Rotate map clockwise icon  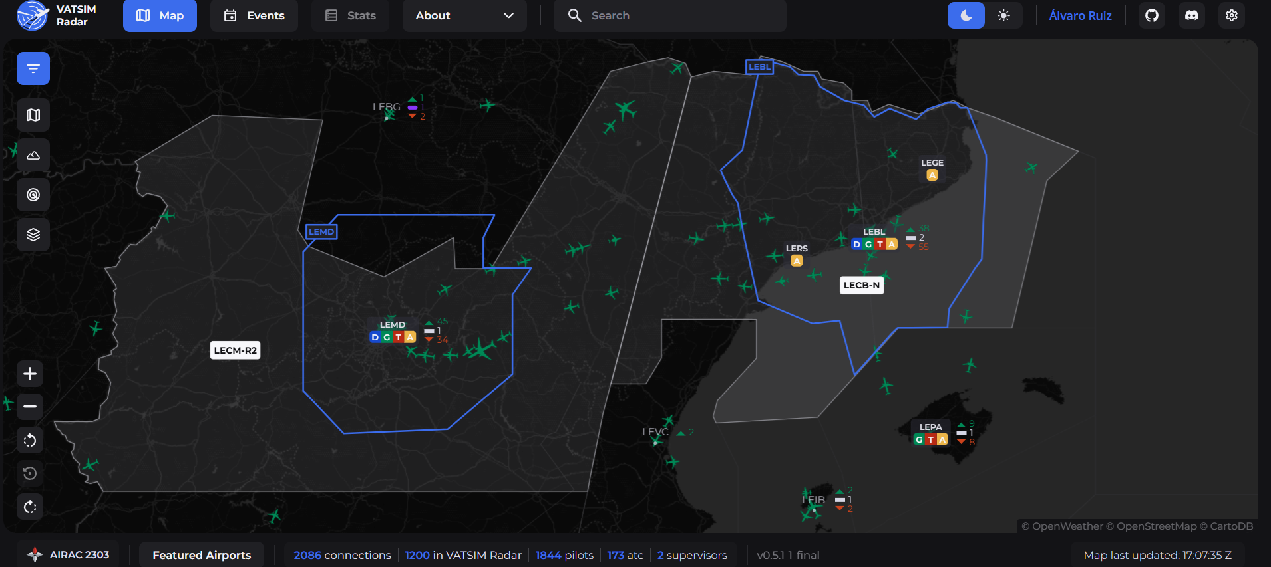pyautogui.click(x=30, y=507)
